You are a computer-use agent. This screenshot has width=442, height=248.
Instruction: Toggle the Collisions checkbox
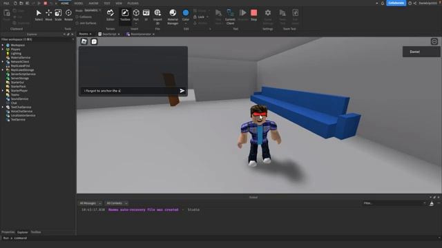[77, 17]
